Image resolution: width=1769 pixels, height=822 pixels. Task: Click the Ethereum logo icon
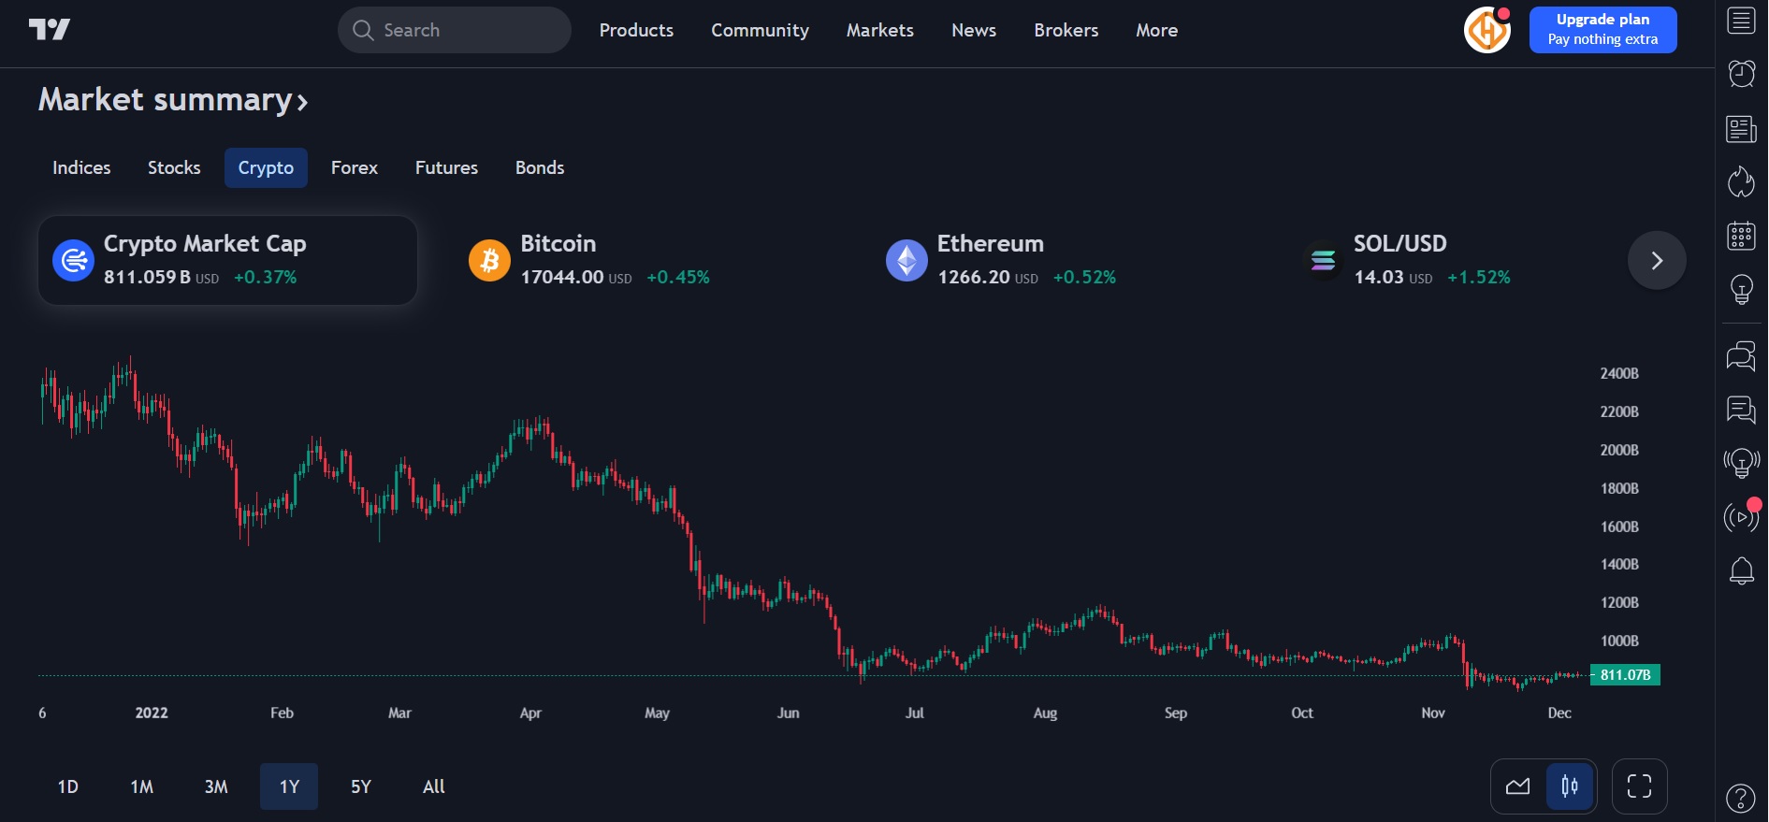pyautogui.click(x=906, y=260)
